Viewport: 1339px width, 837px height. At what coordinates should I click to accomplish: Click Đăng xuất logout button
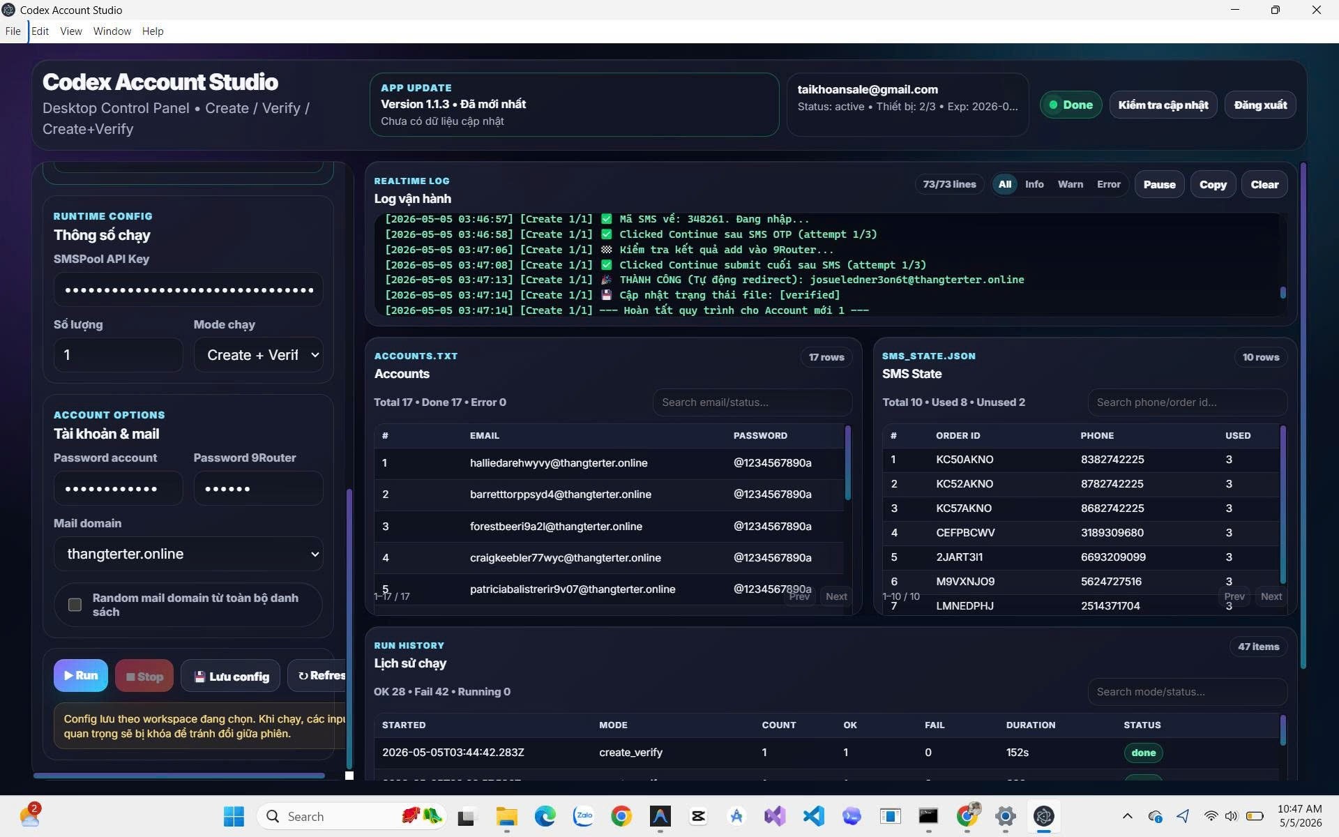click(1260, 105)
